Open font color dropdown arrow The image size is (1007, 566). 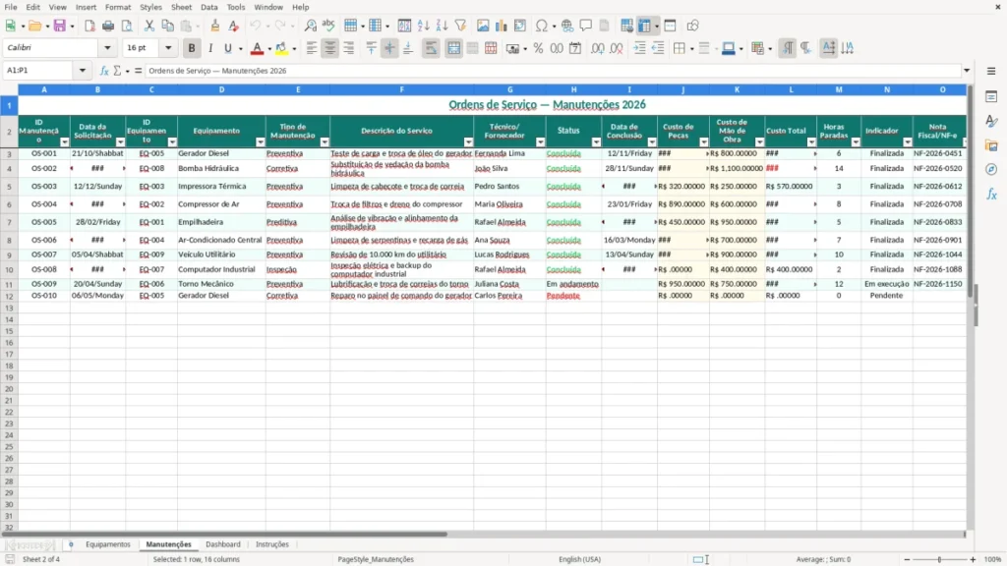[269, 49]
